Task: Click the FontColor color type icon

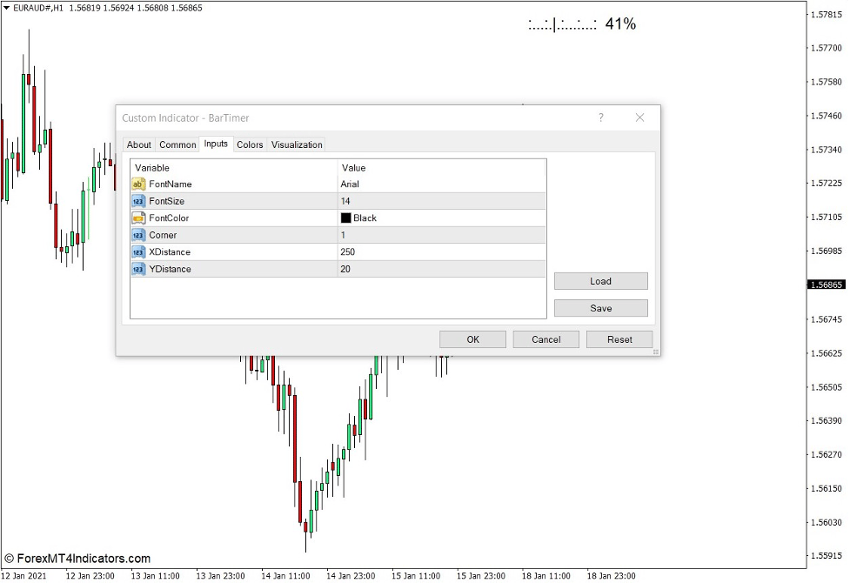Action: 138,218
